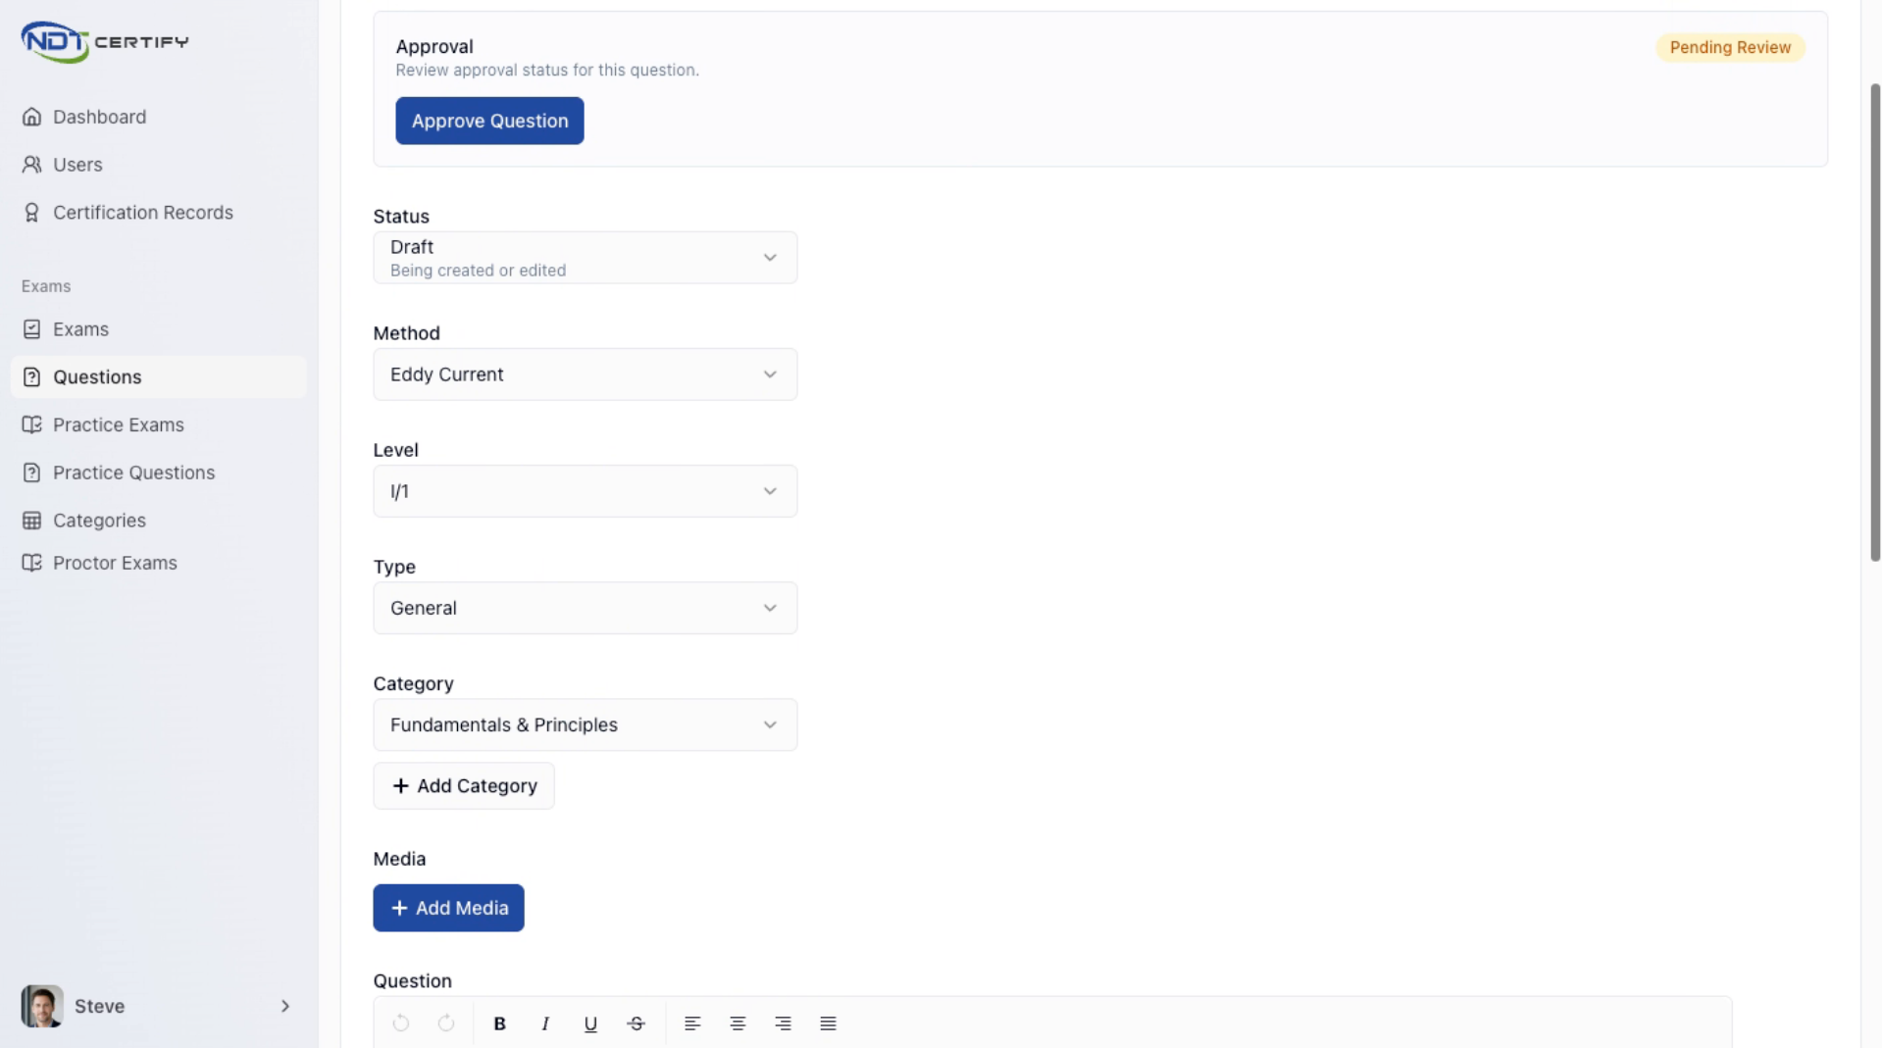Open Practice Exams page
Screen dimensions: 1882x1048
(158, 424)
